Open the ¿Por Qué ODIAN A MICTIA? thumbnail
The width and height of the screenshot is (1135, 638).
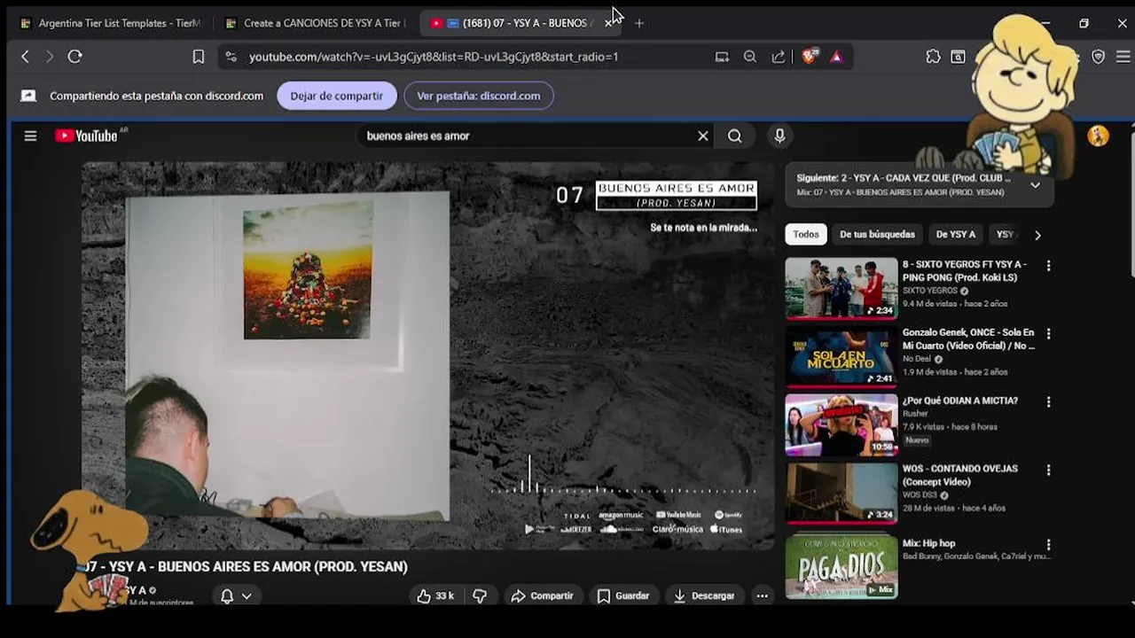[x=841, y=424]
